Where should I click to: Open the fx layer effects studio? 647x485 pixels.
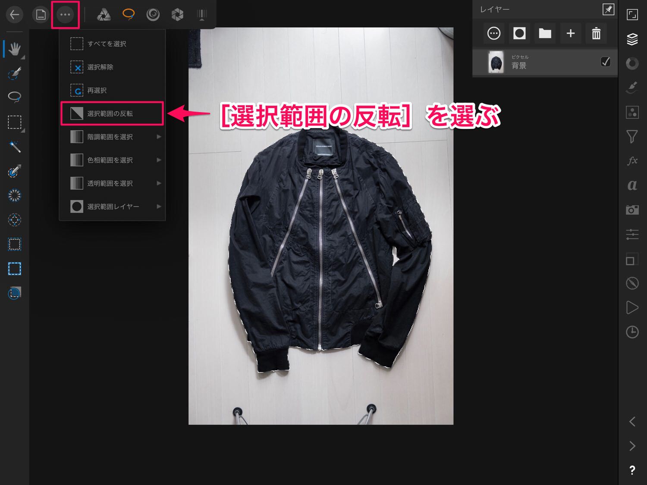coord(632,161)
